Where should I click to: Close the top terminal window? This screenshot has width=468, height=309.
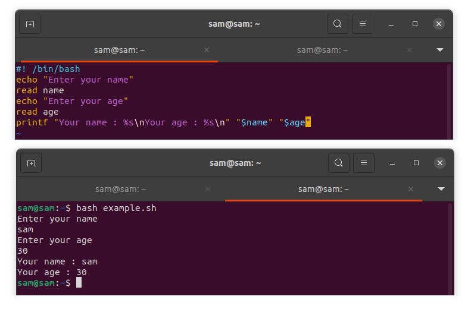(439, 24)
